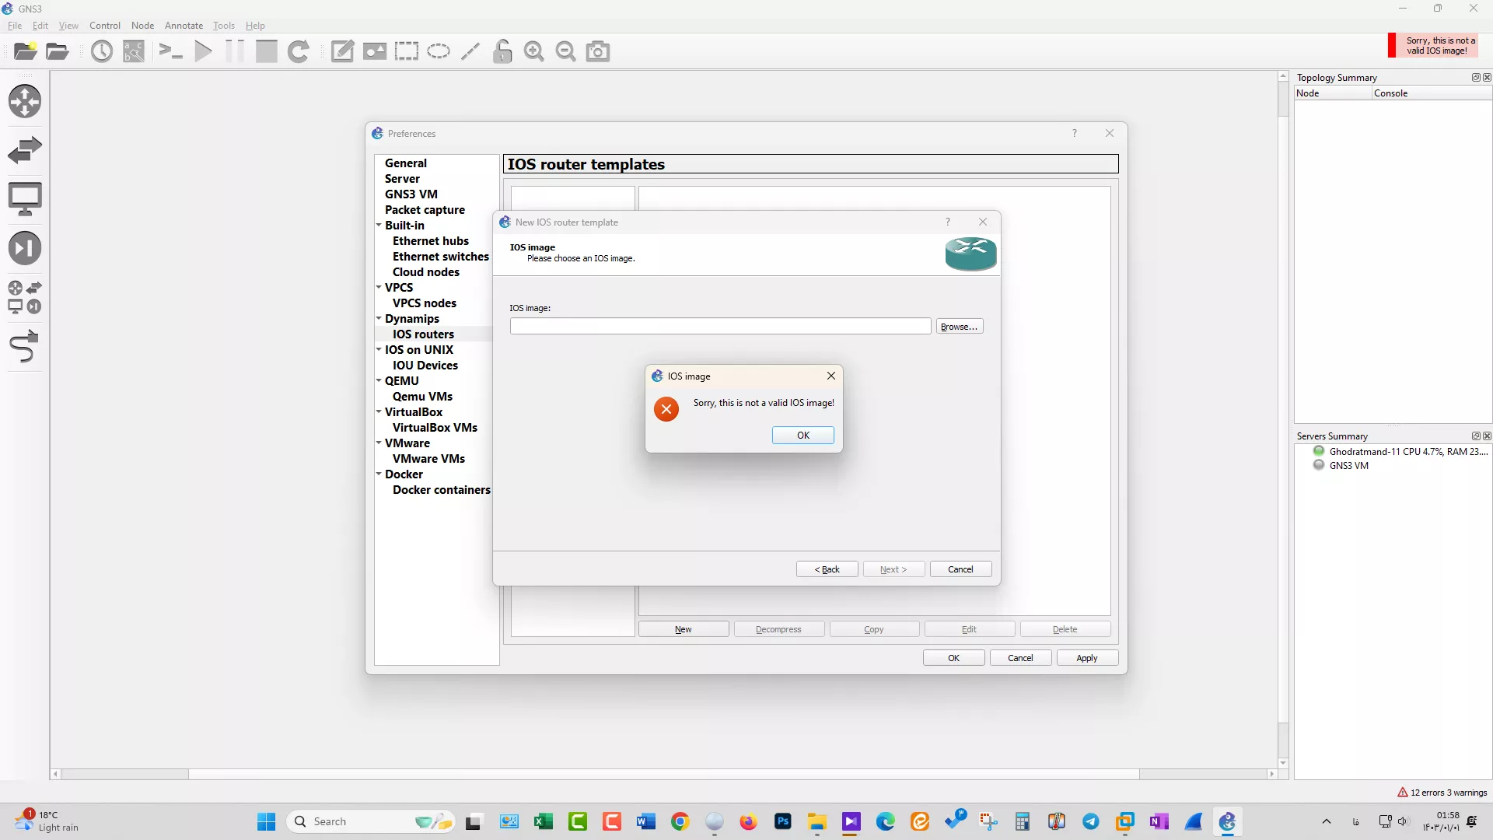
Task: Open the View menu
Action: point(68,26)
